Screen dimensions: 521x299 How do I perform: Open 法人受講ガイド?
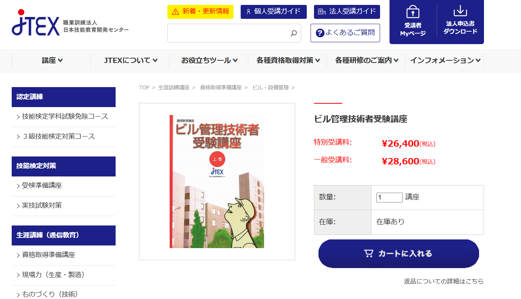pyautogui.click(x=347, y=12)
